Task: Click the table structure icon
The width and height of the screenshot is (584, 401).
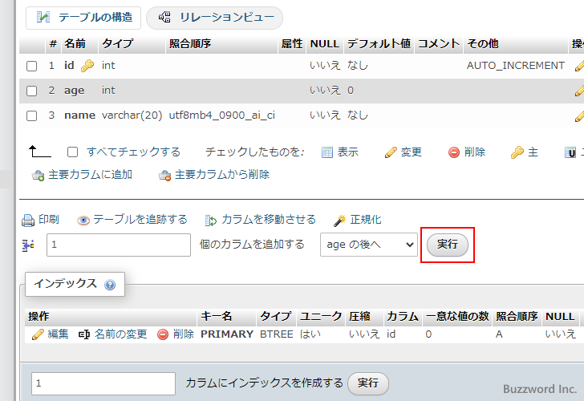Action: (x=43, y=17)
